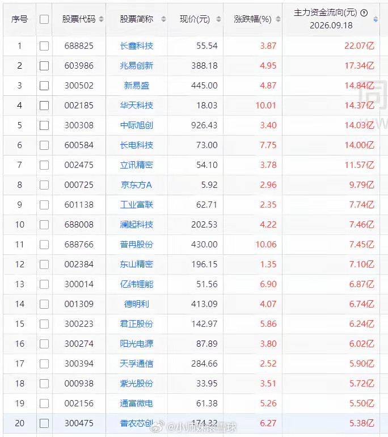Open stock link 天孚通信
This screenshot has width=388, height=437.
point(137,364)
